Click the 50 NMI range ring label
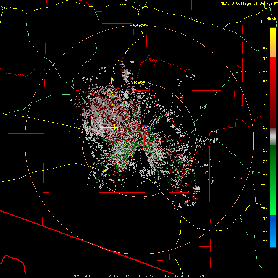278x278 pixels. tap(139, 82)
